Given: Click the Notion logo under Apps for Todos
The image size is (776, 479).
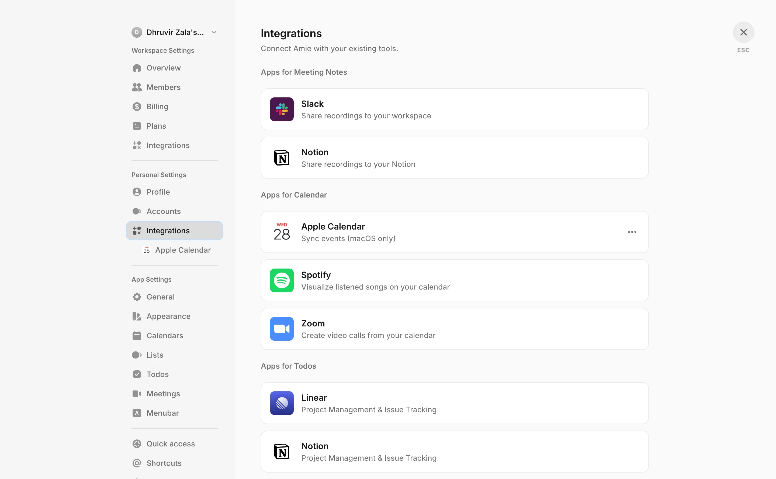Looking at the screenshot, I should [x=282, y=452].
